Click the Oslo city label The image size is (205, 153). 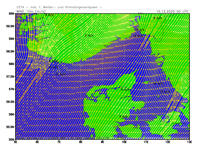click(x=140, y=13)
